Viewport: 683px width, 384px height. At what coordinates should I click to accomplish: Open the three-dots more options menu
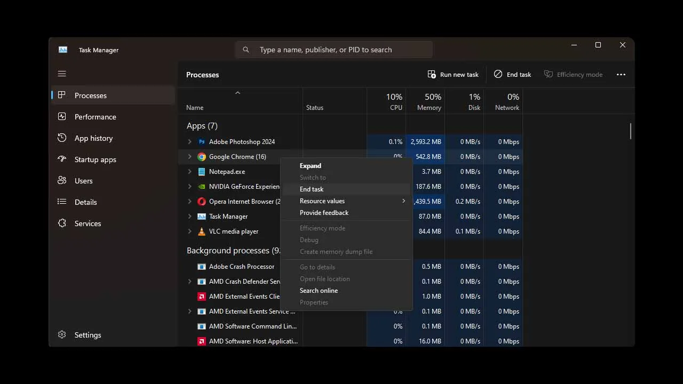[x=621, y=75]
